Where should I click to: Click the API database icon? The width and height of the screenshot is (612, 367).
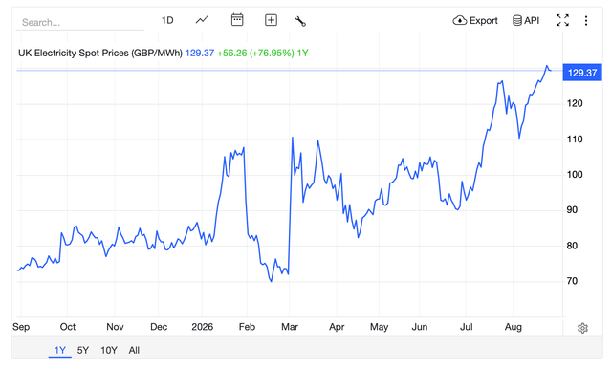click(x=516, y=20)
